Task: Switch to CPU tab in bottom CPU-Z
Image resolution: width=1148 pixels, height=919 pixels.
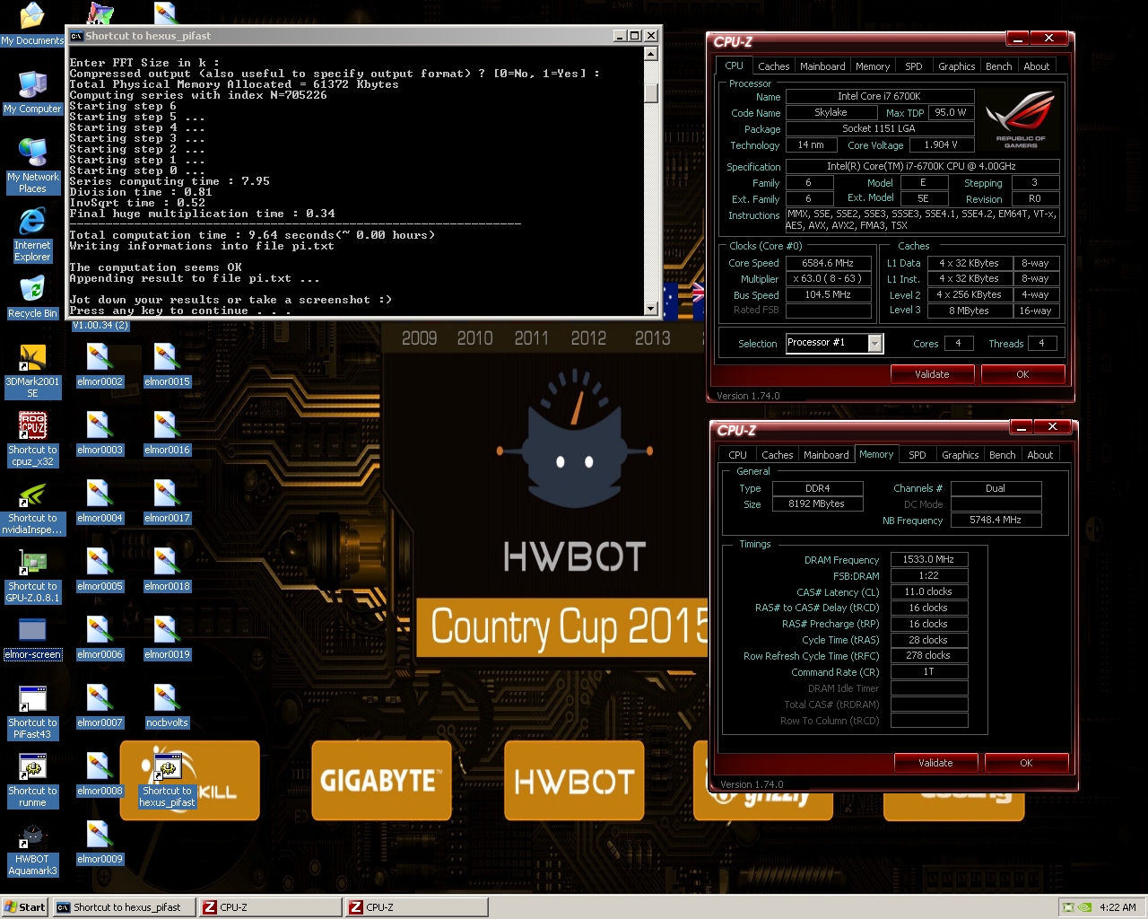Action: (x=737, y=455)
